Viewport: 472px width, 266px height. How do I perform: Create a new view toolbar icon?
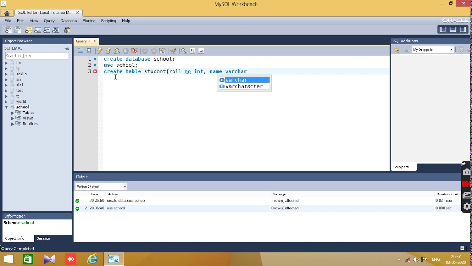47,30
